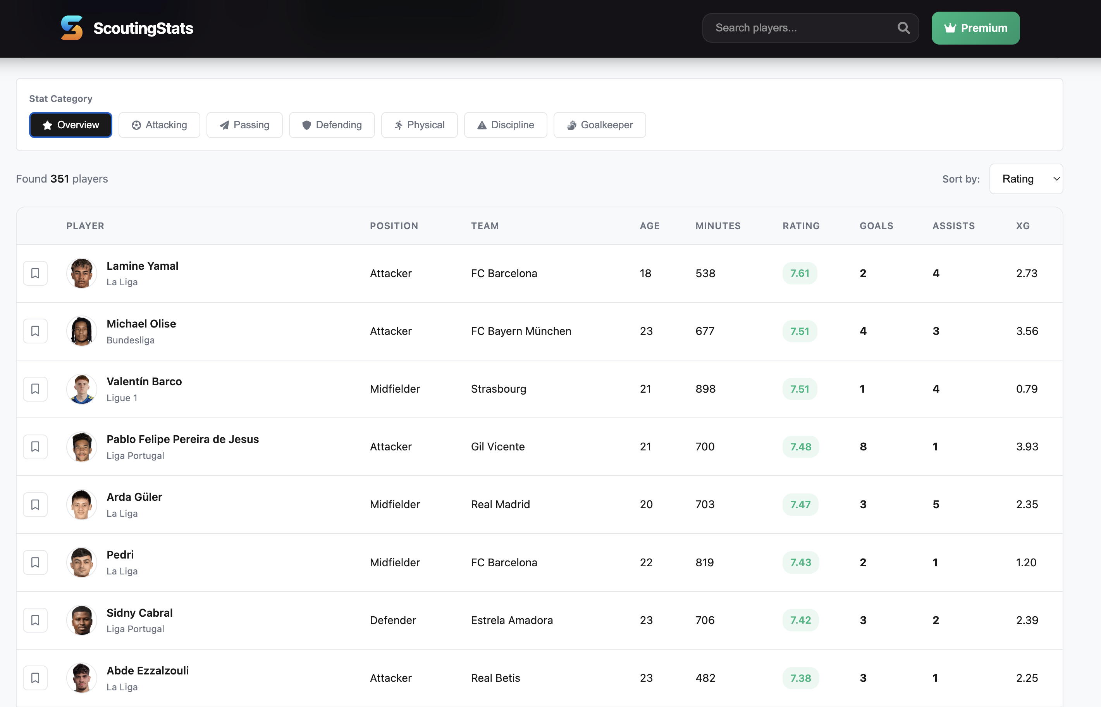The width and height of the screenshot is (1101, 707).
Task: Select the Discipline warning icon
Action: [x=481, y=125]
